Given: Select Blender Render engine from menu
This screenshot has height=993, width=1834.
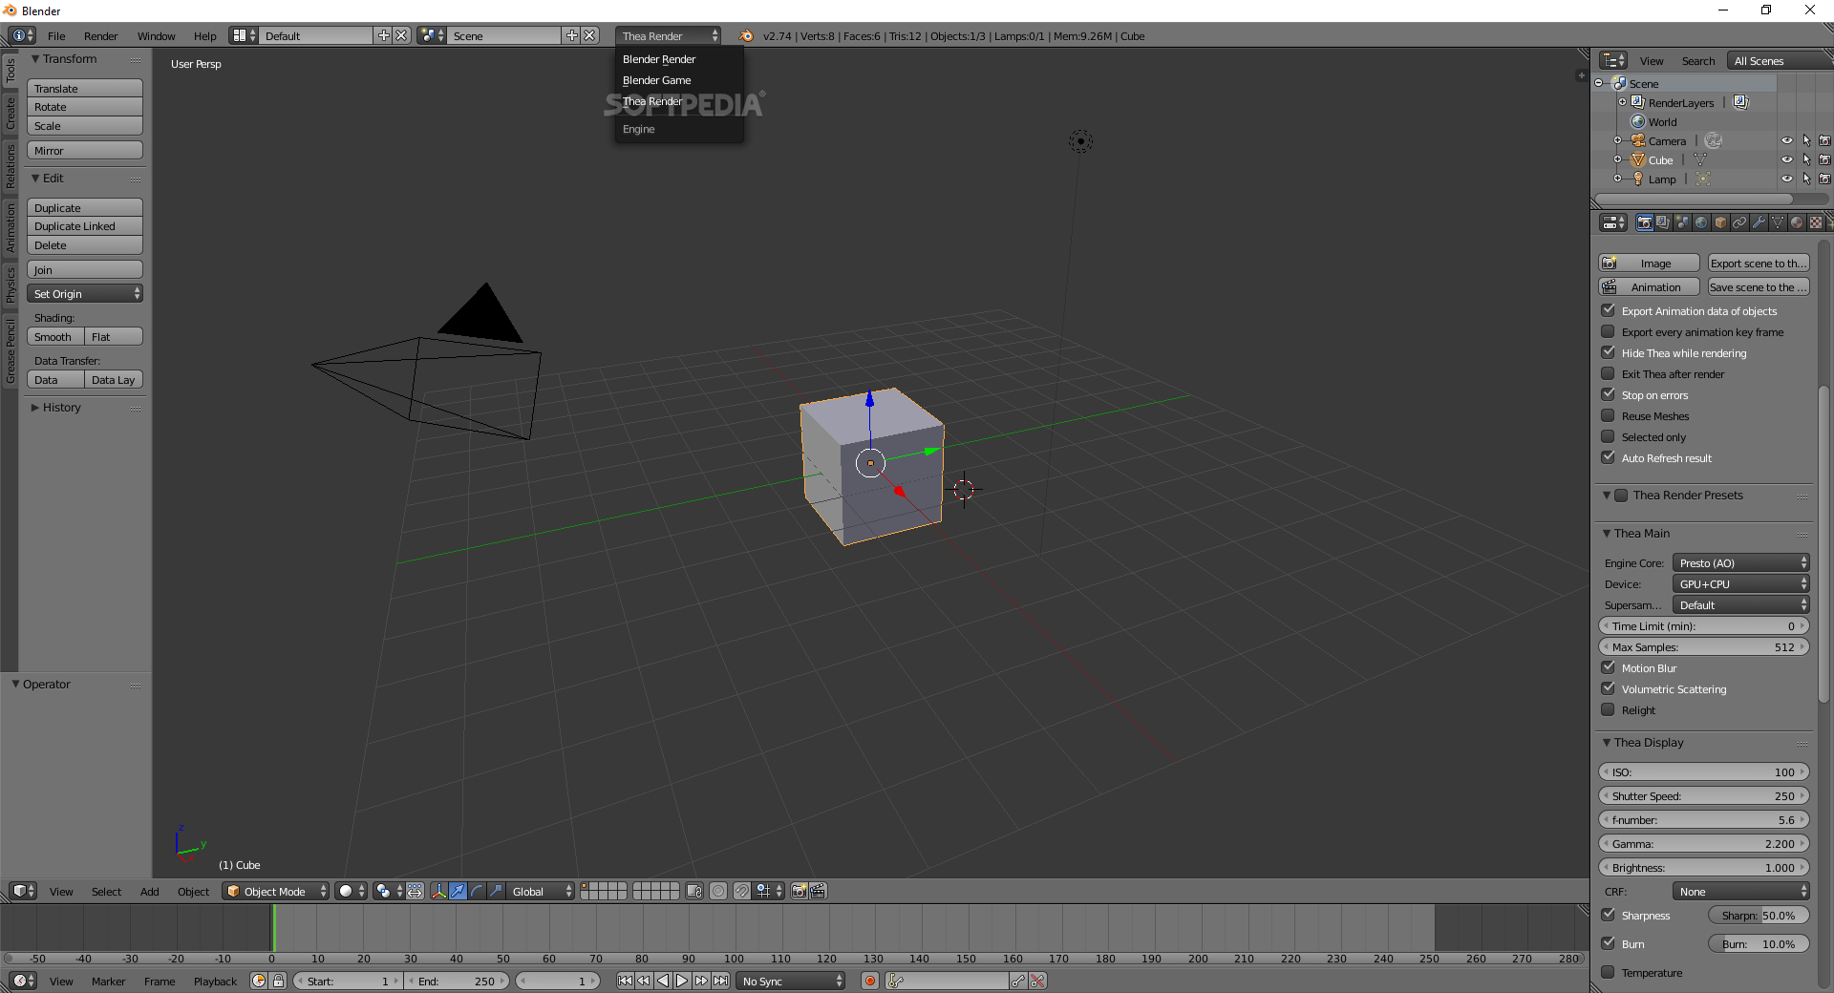Looking at the screenshot, I should point(659,59).
